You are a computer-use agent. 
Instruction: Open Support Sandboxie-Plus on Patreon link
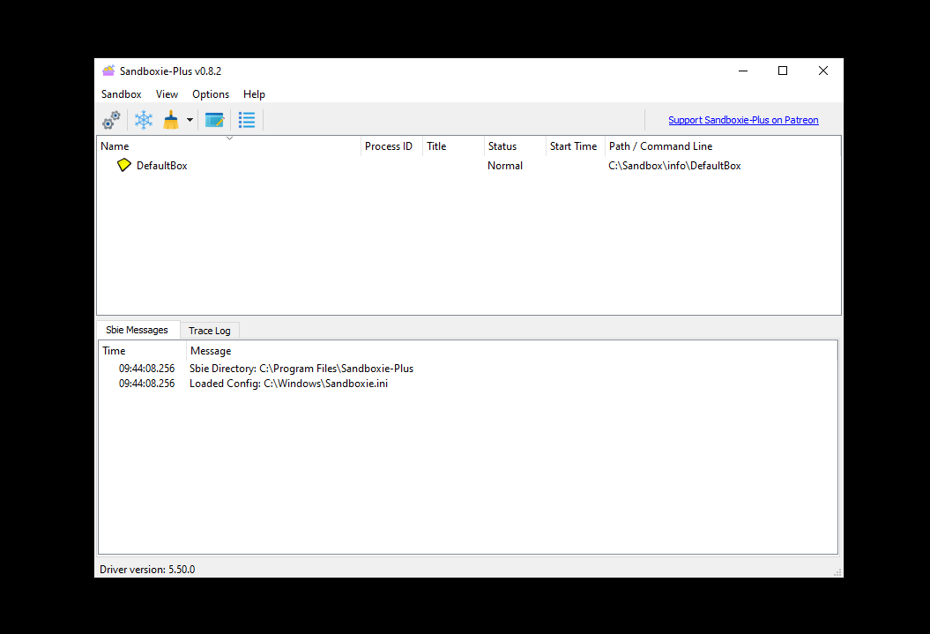743,120
